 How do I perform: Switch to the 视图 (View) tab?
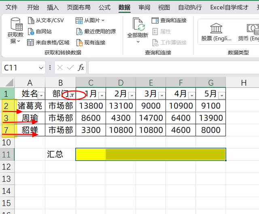[164, 7]
